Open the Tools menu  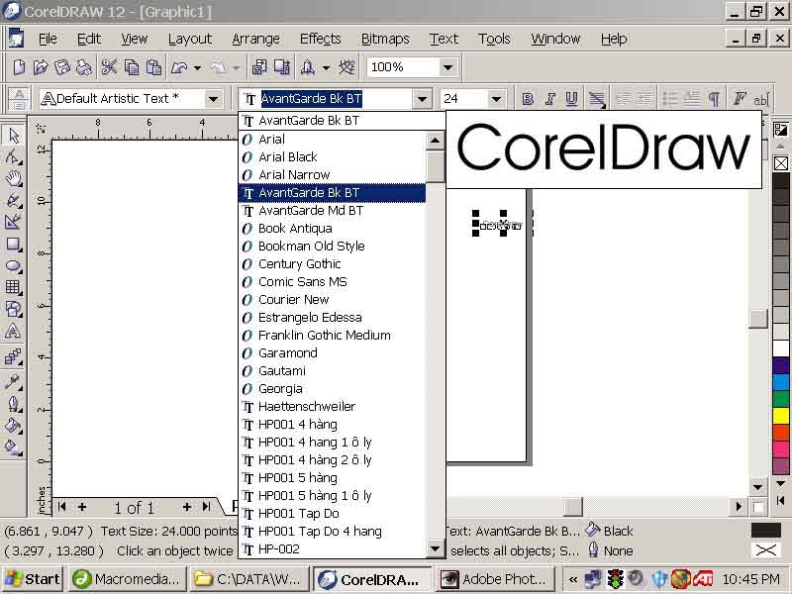click(494, 39)
